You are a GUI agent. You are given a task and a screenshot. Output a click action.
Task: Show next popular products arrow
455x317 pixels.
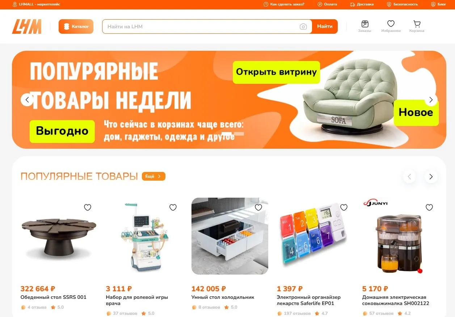coord(431,177)
